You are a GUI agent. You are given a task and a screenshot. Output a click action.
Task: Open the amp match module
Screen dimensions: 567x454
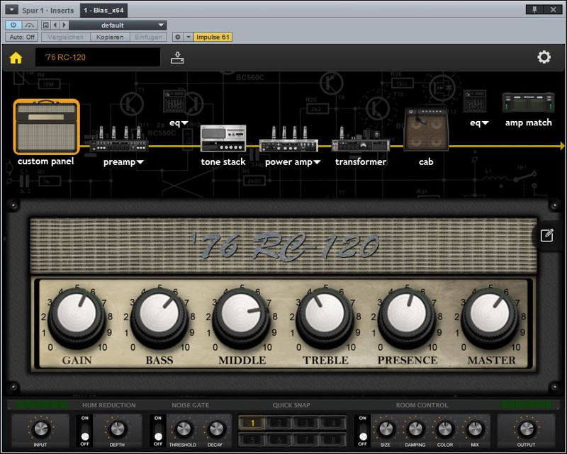528,103
